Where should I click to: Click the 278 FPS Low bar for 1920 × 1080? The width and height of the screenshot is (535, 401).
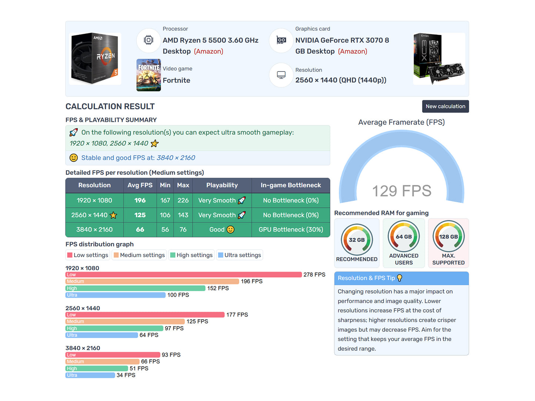pyautogui.click(x=184, y=275)
